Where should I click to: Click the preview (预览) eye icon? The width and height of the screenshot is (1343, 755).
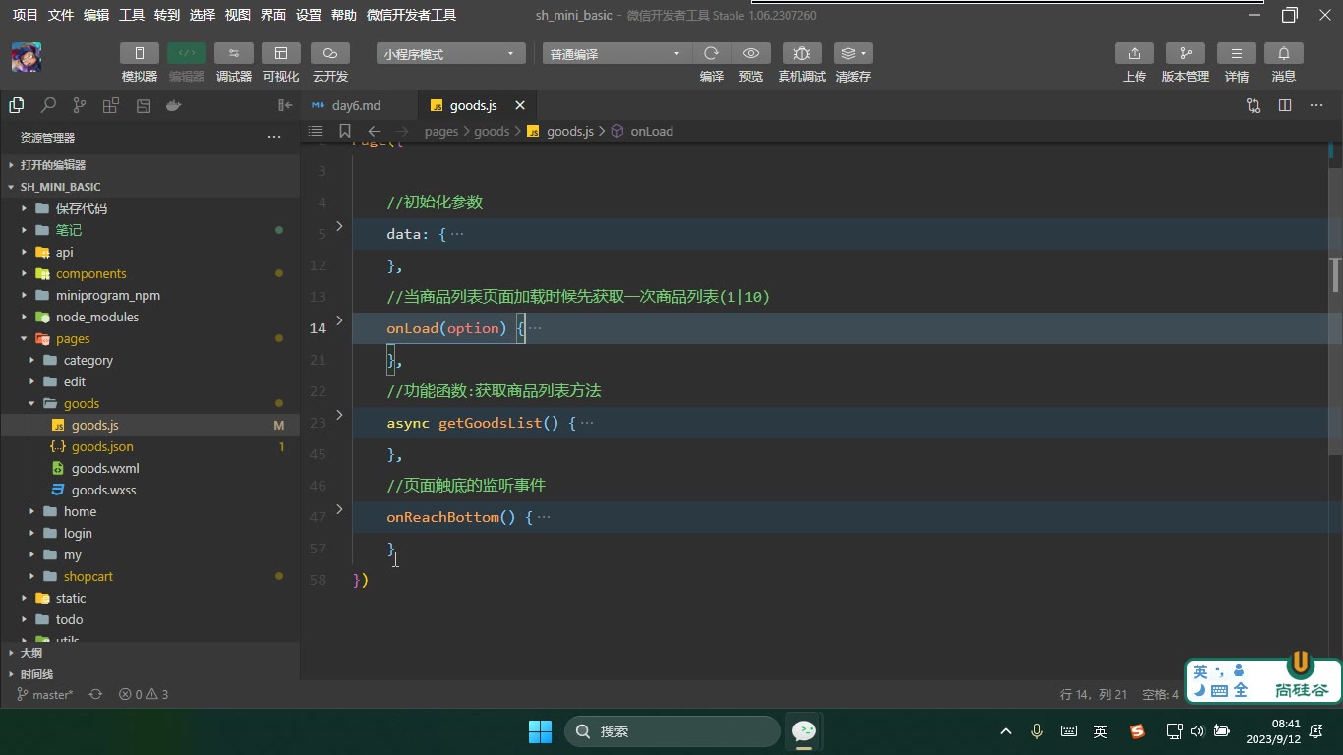tap(751, 53)
